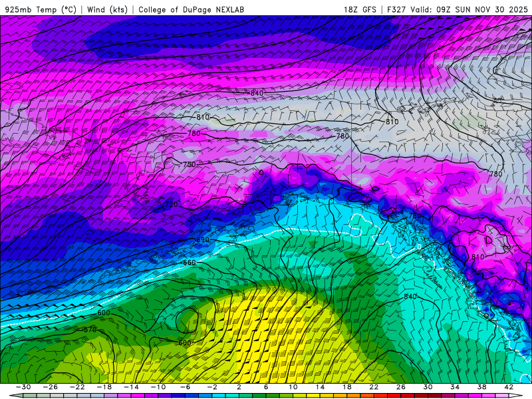
Task: Click the 38 value on temperature scale
Action: [x=481, y=387]
